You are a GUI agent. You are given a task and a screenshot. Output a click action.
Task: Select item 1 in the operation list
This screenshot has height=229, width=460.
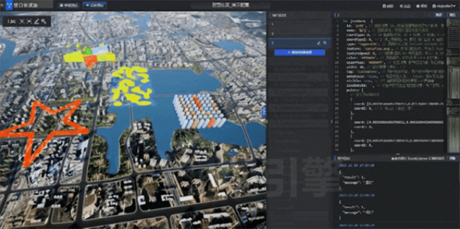(300, 25)
